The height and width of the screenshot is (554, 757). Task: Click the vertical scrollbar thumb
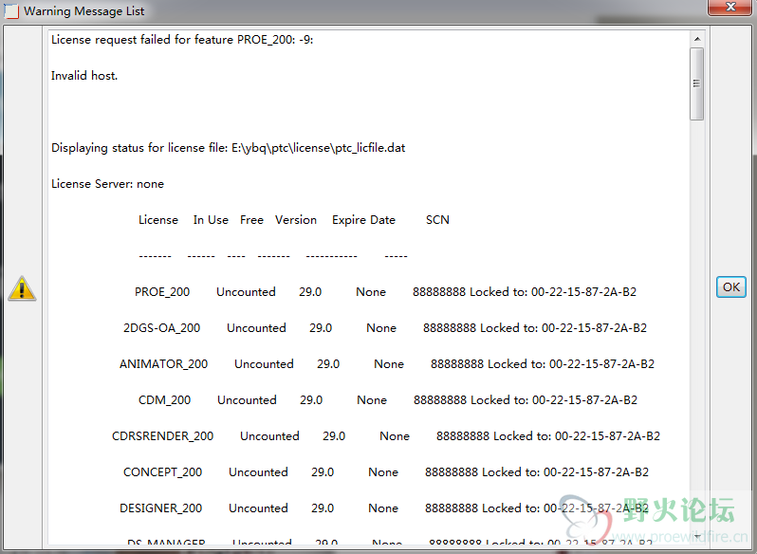[x=696, y=83]
